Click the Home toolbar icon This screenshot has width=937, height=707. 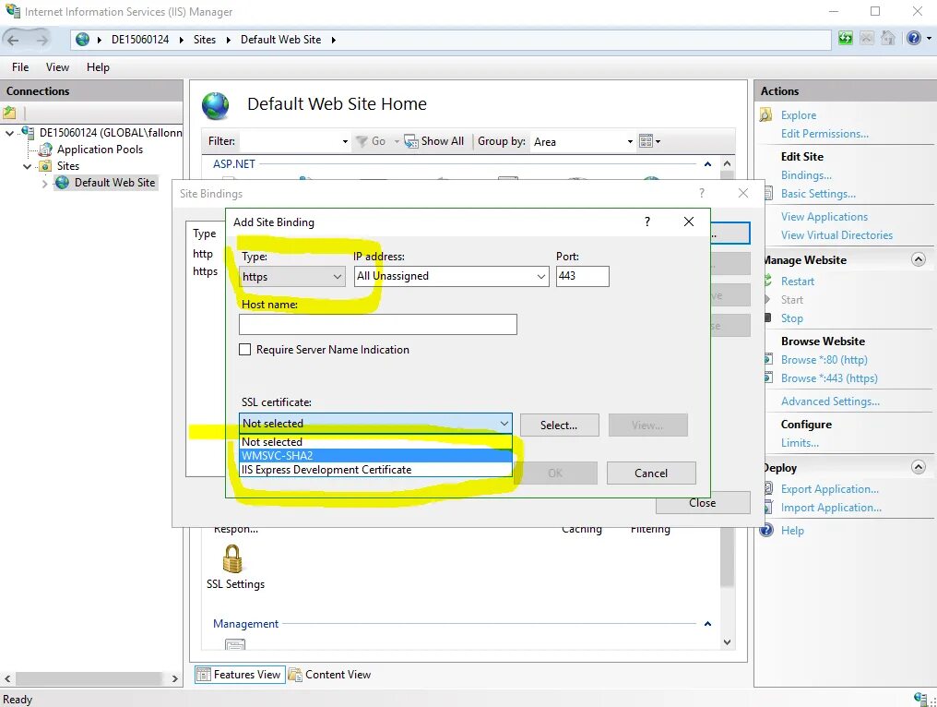pyautogui.click(x=888, y=38)
